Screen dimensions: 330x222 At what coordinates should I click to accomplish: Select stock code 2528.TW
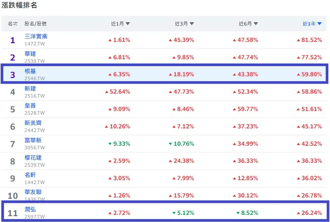click(34, 113)
